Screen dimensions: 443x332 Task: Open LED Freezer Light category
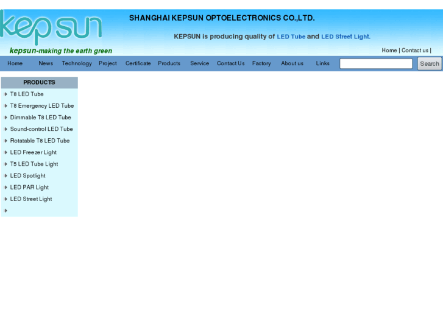[x=34, y=152]
